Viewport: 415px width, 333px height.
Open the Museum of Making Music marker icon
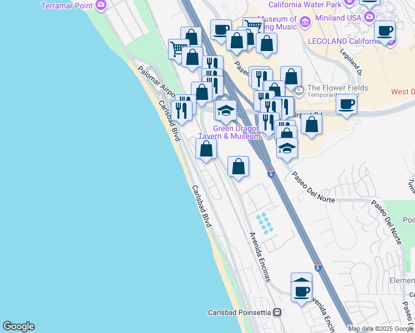click(305, 23)
